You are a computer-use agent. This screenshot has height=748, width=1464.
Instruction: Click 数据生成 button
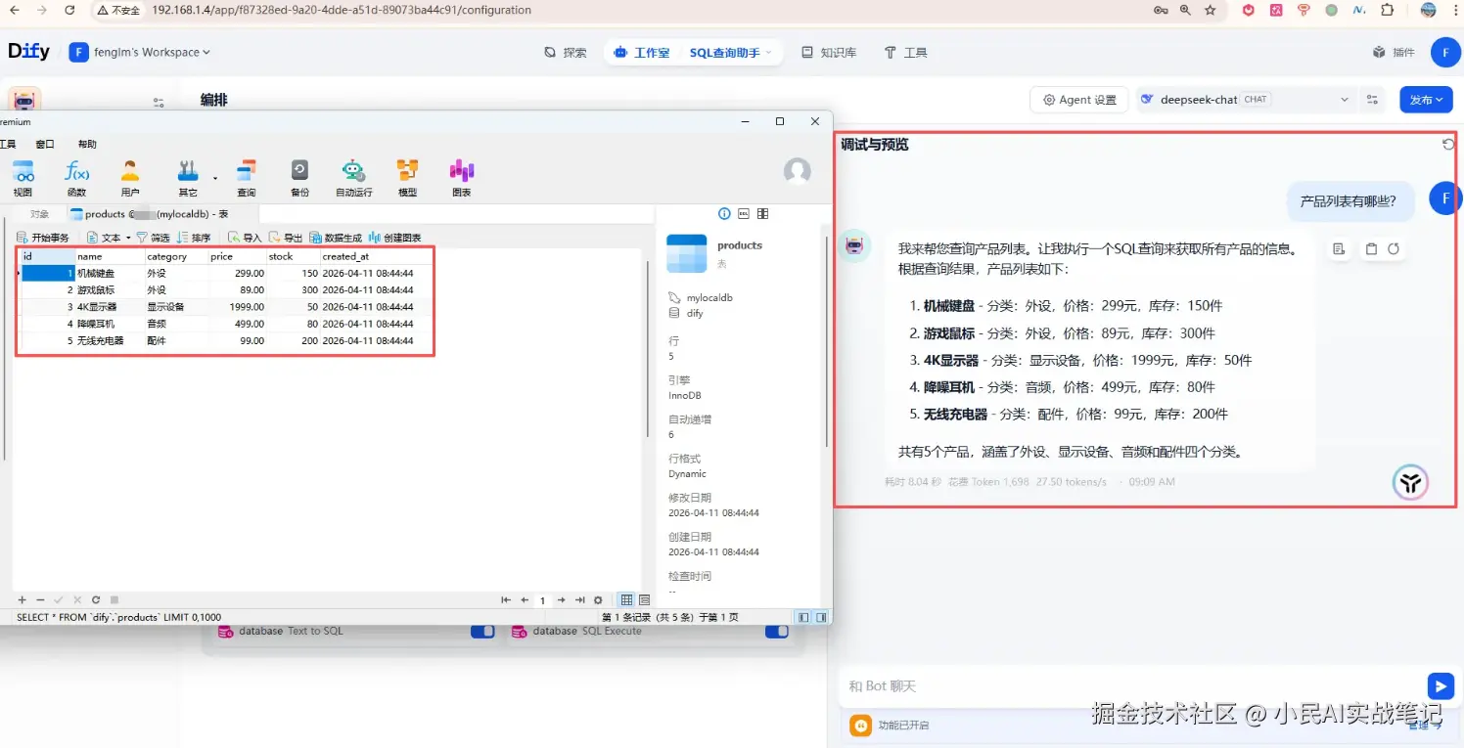tap(336, 238)
